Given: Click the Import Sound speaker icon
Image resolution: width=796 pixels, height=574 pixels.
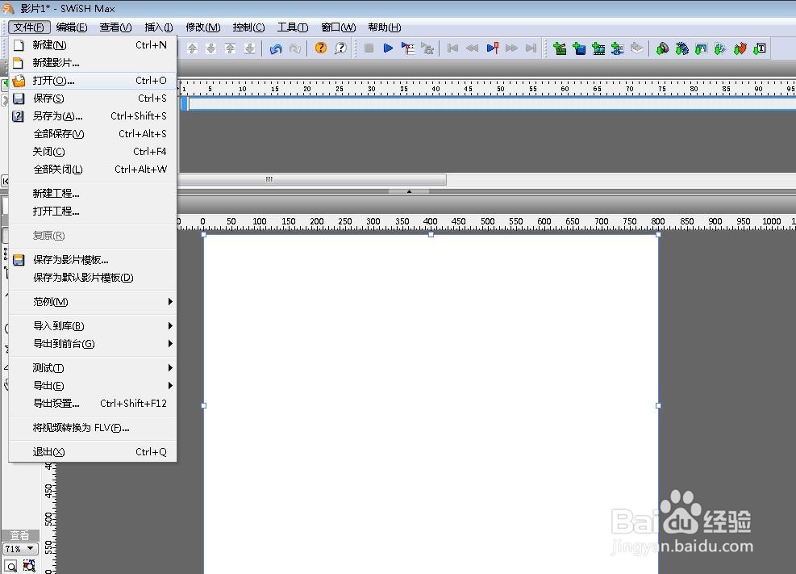Looking at the screenshot, I should (662, 48).
